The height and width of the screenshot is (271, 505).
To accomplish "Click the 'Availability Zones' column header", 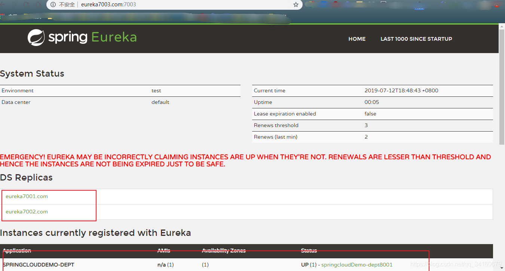I will click(x=224, y=250).
